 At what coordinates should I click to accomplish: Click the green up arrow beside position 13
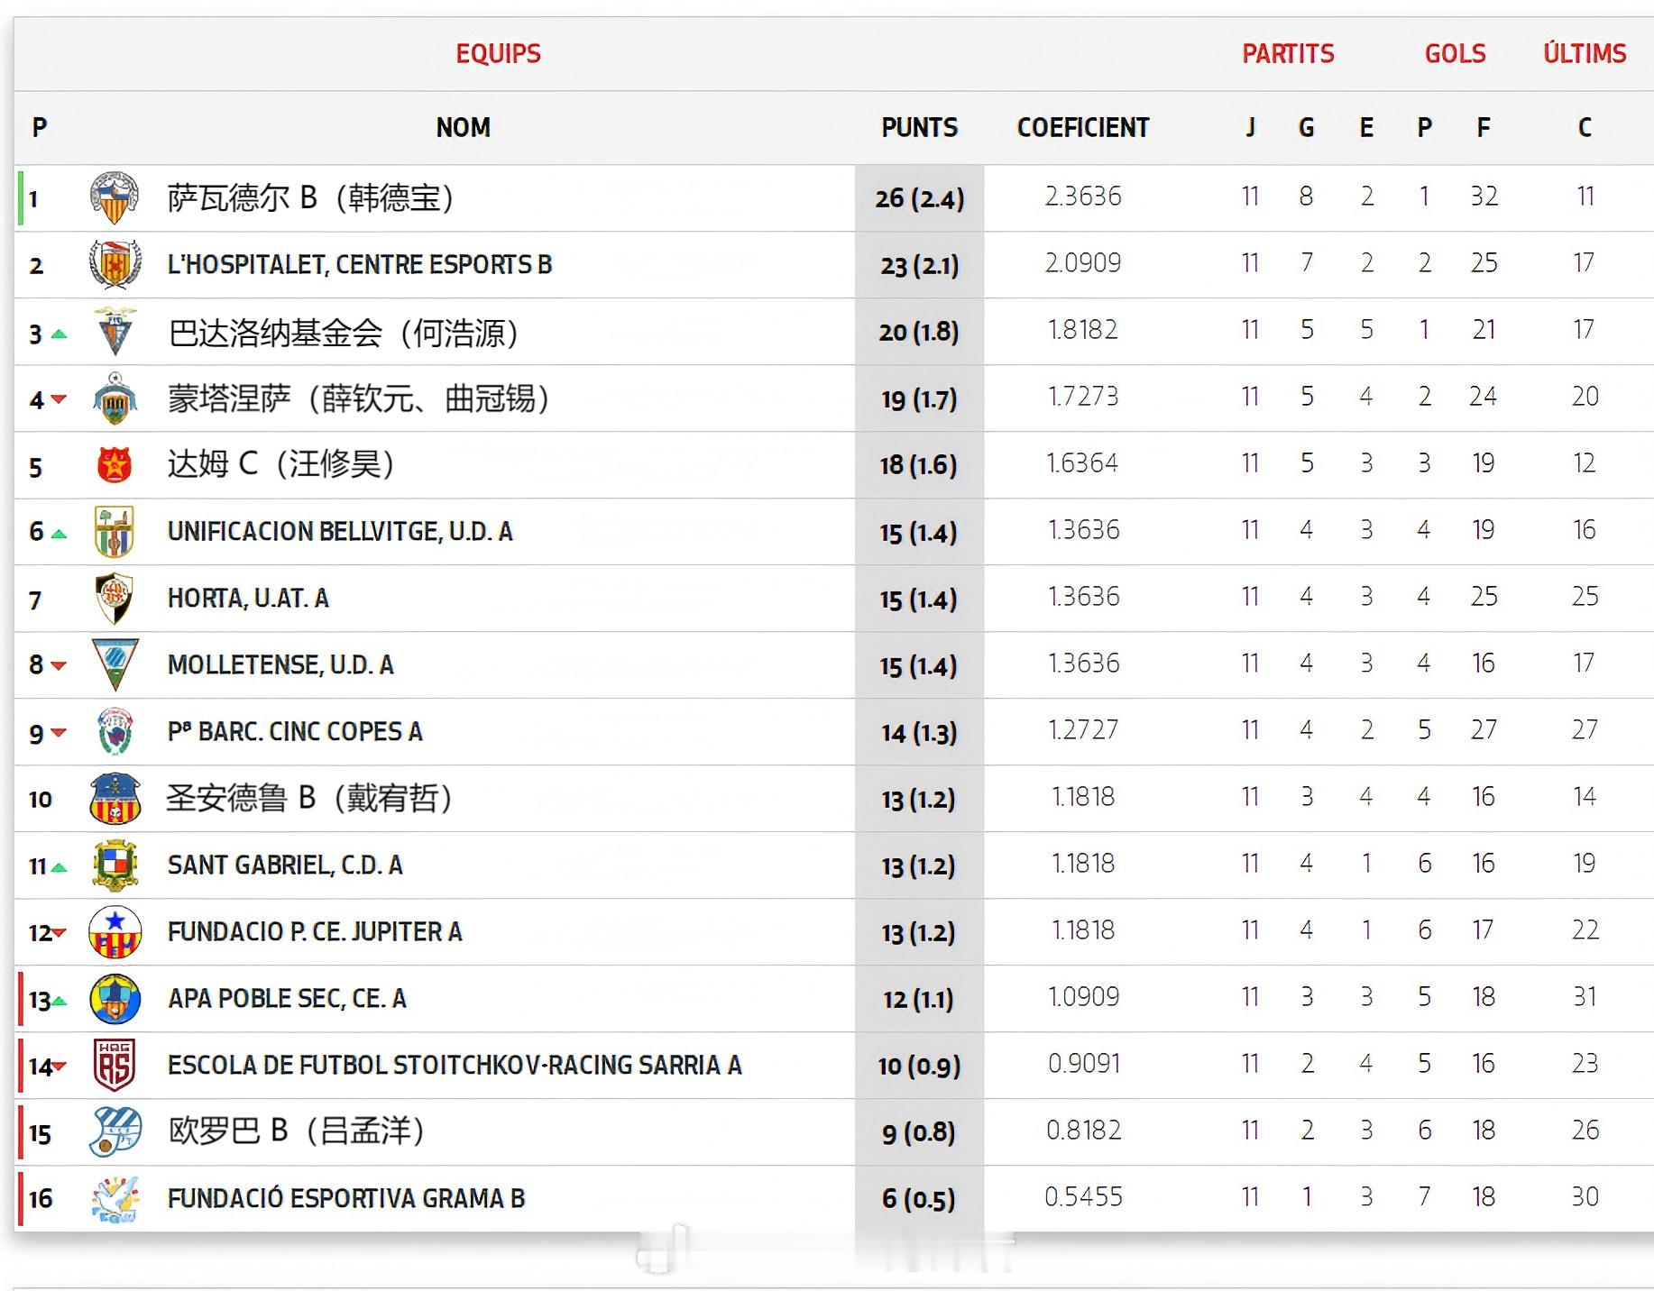(60, 1002)
